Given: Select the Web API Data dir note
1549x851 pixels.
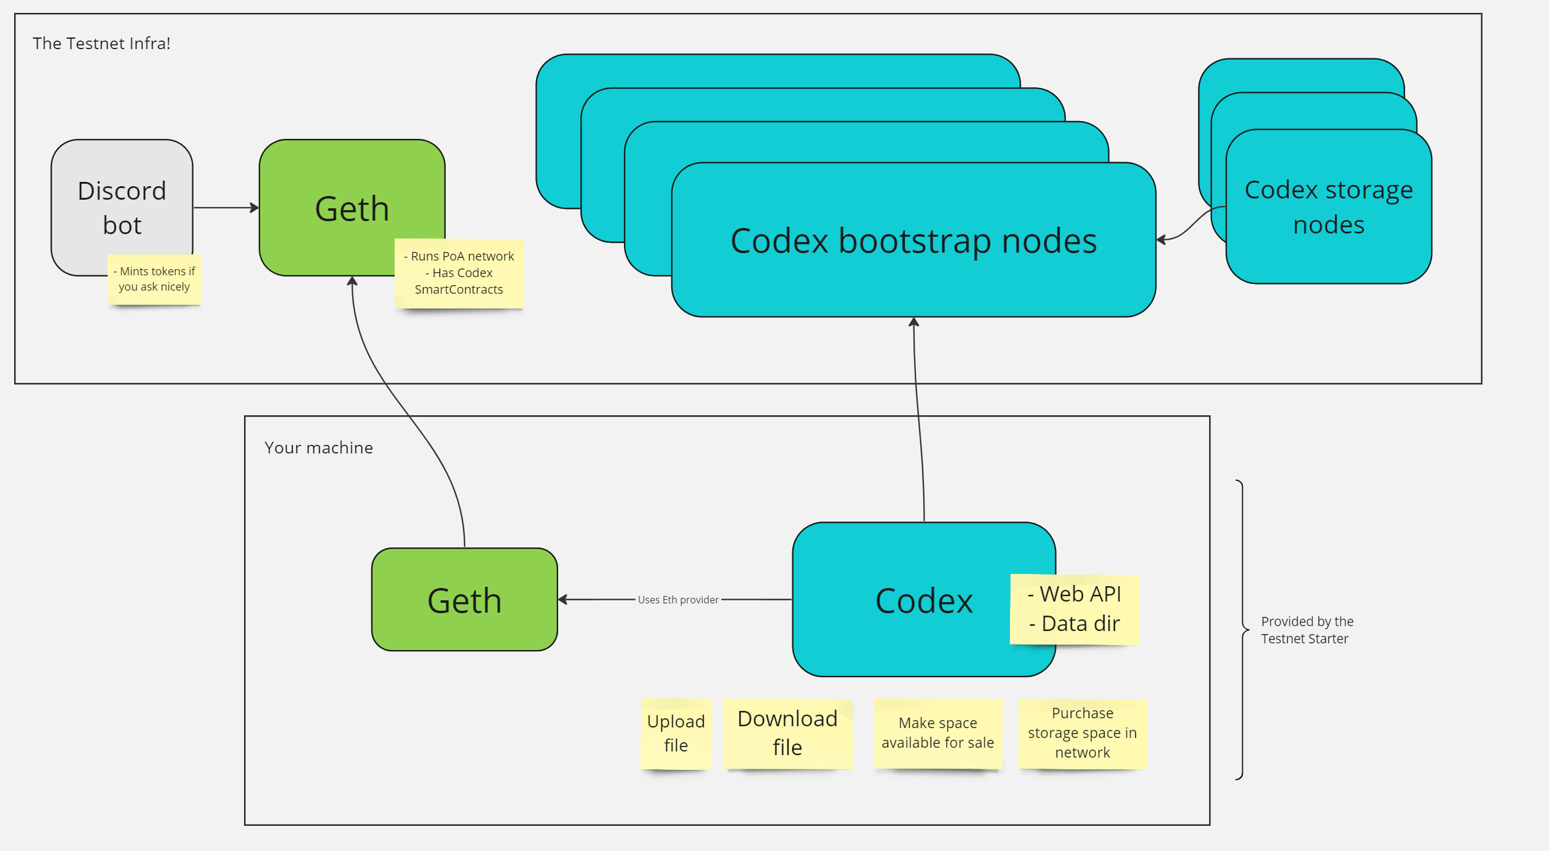Looking at the screenshot, I should click(x=1074, y=609).
